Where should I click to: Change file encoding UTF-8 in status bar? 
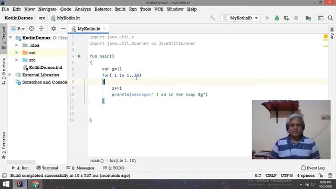pyautogui.click(x=287, y=175)
